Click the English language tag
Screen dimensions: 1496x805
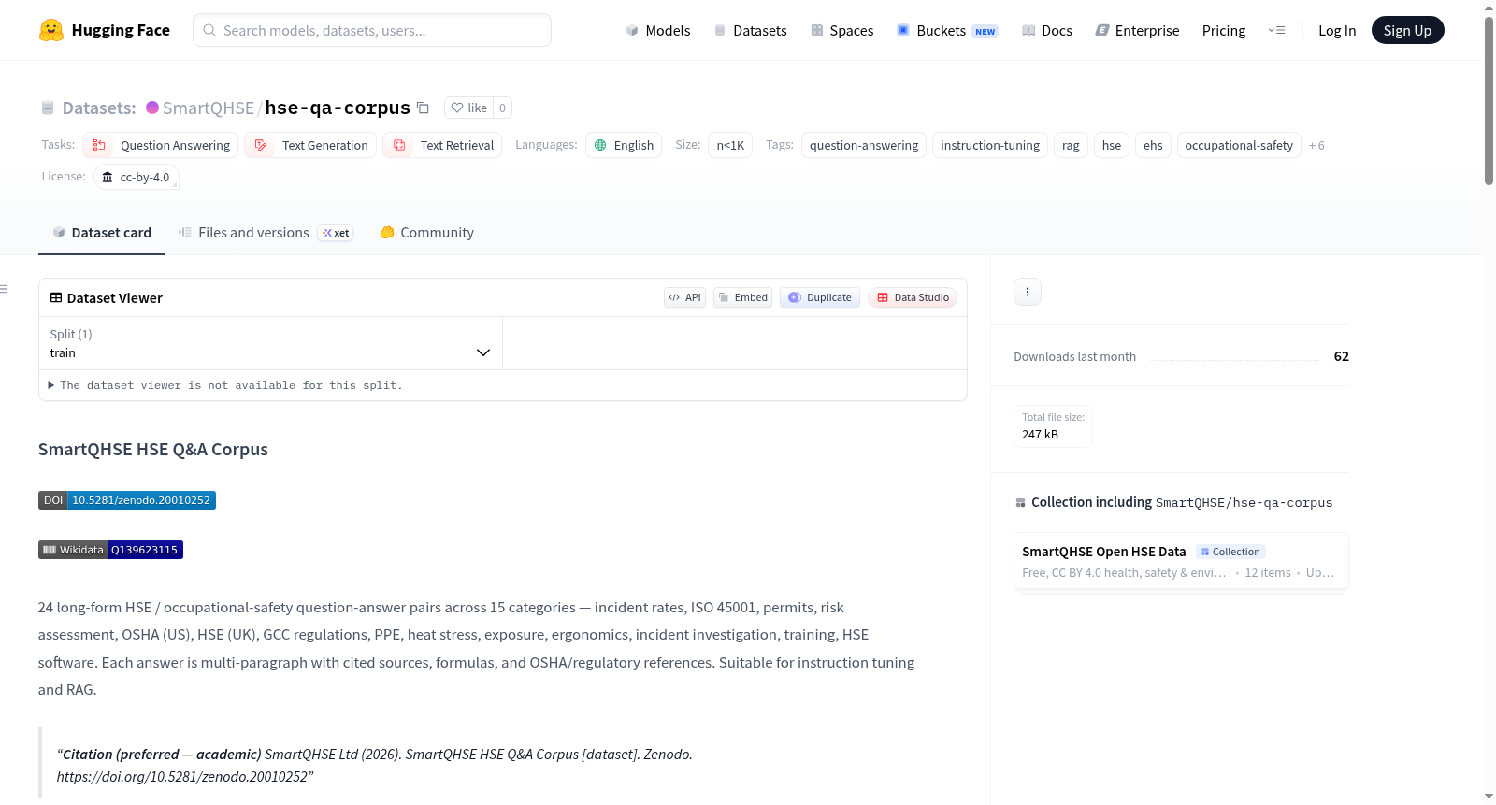tap(624, 145)
